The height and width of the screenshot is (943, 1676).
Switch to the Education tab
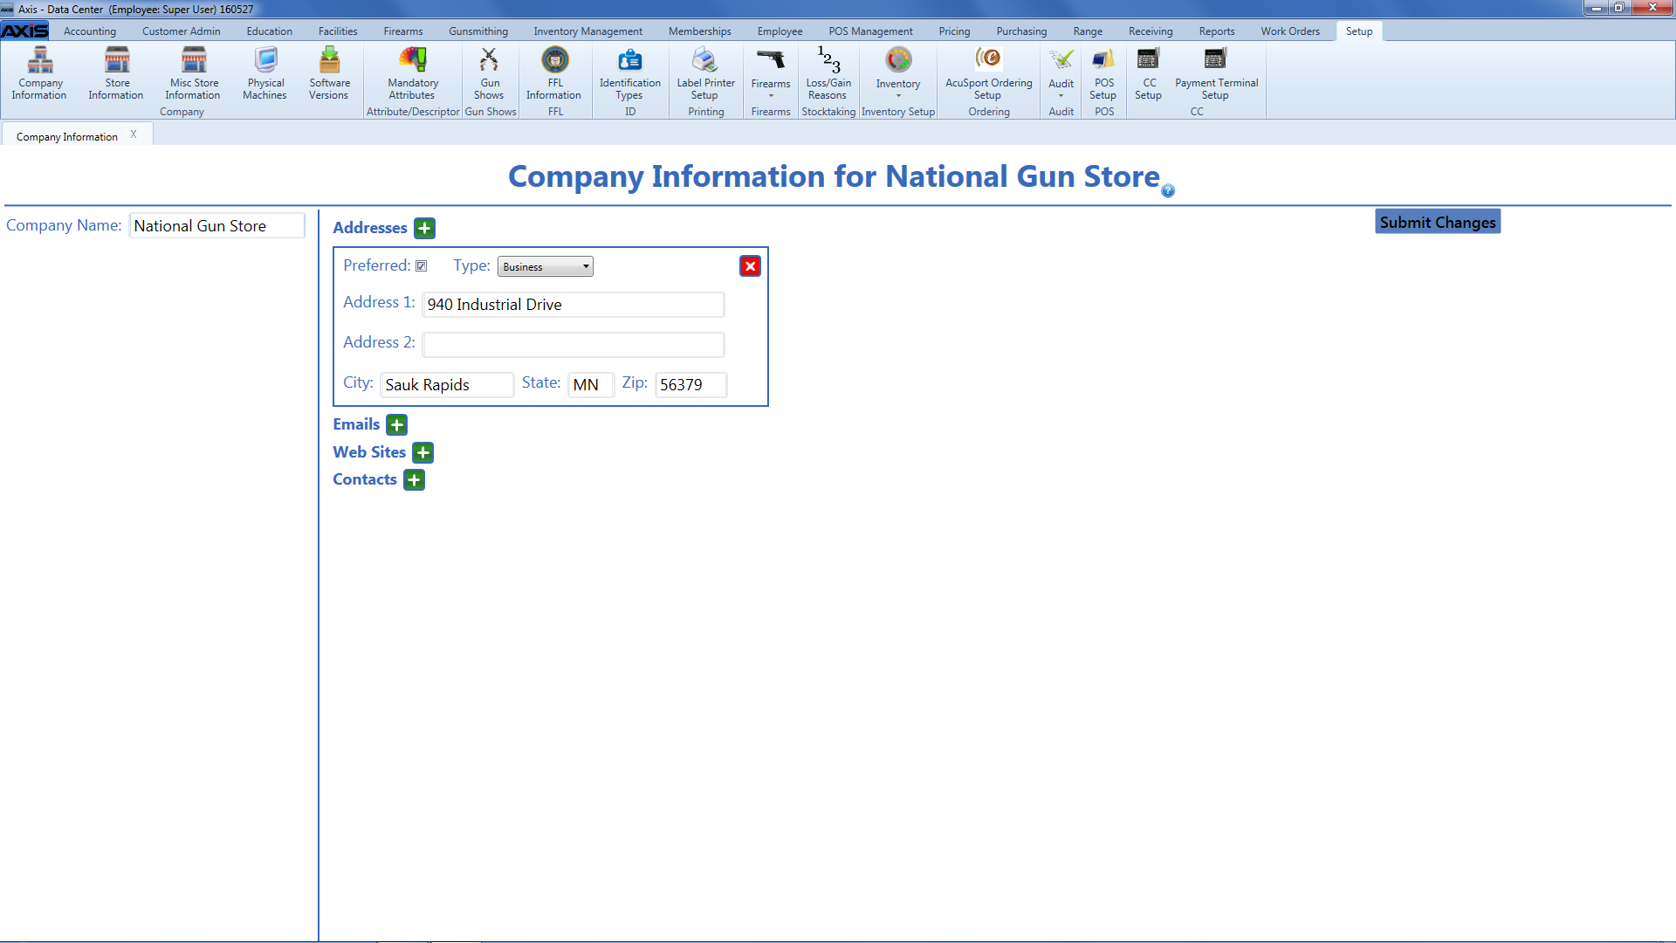(269, 31)
